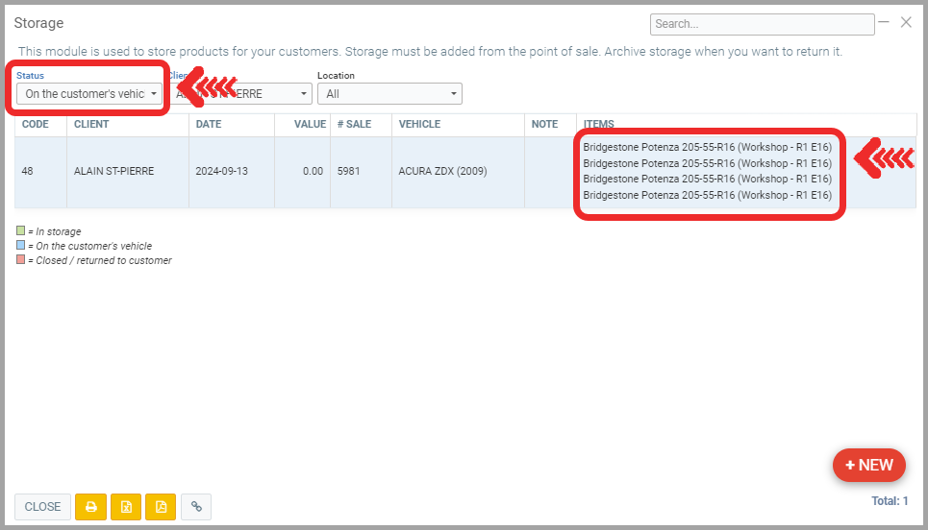Sort by the CODE column header

coord(36,125)
